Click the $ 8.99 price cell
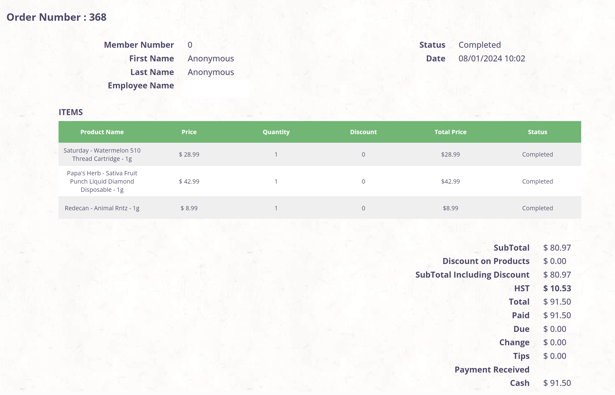 189,208
